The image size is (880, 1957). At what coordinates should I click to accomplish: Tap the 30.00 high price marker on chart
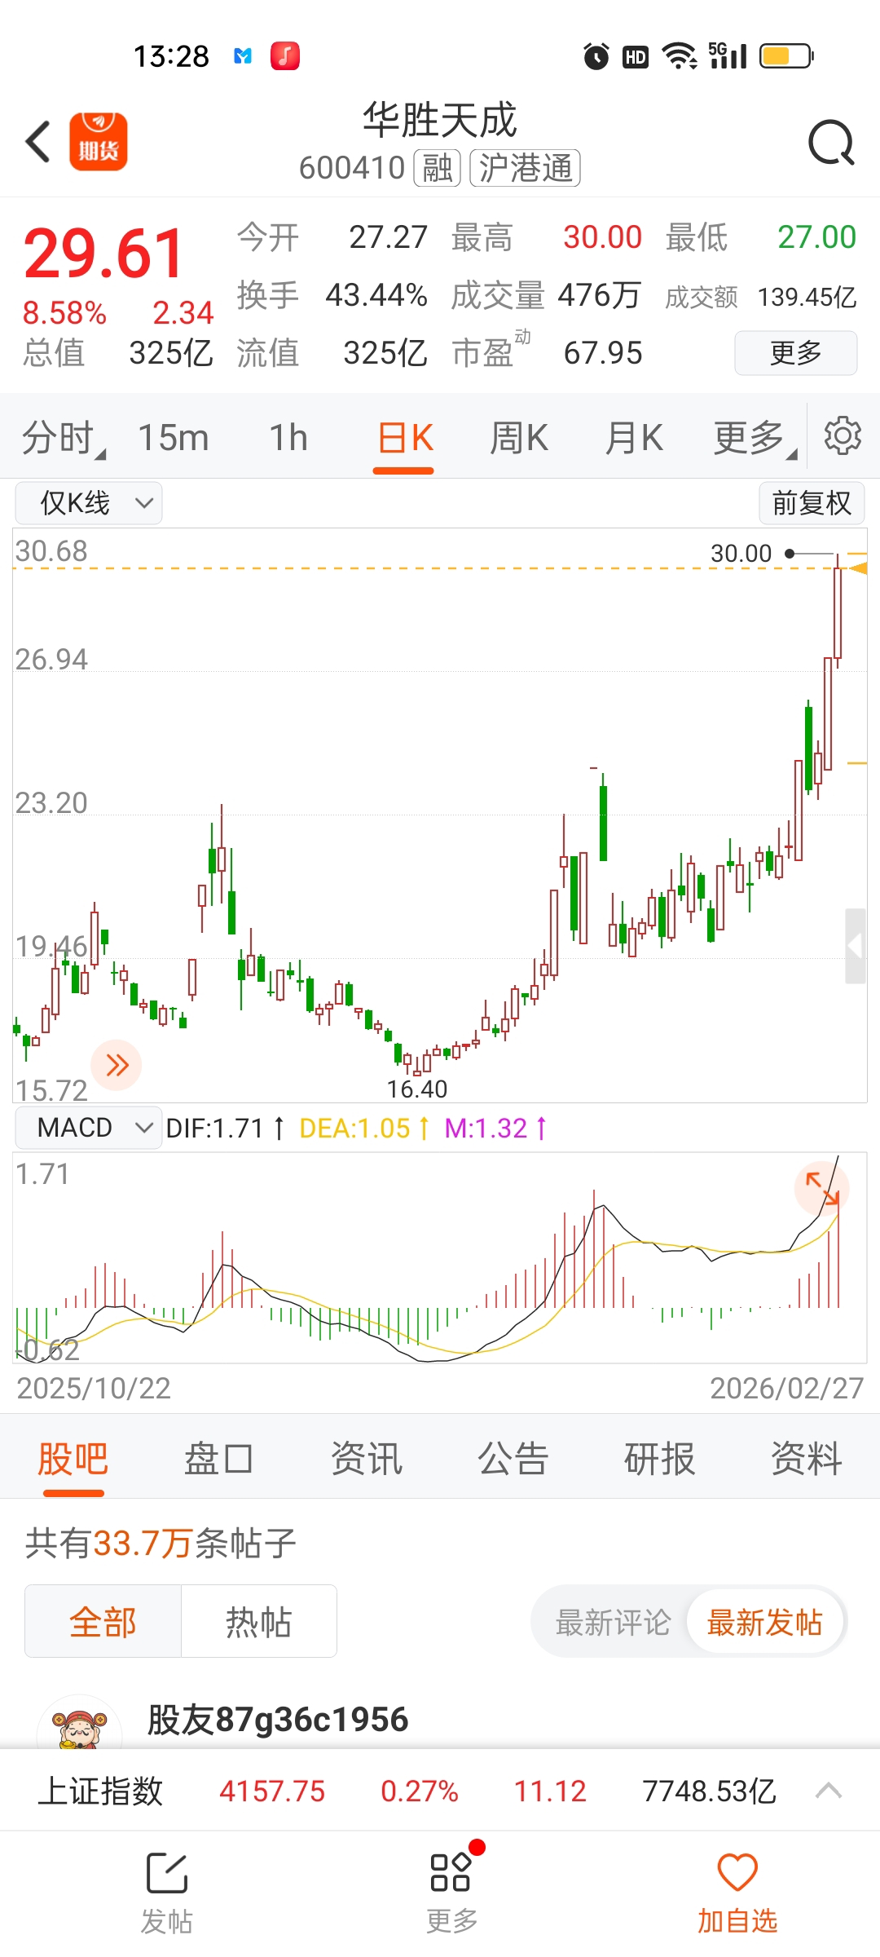coord(741,554)
